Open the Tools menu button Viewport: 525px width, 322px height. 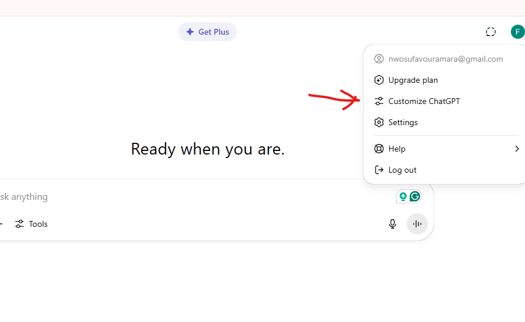pyautogui.click(x=31, y=224)
